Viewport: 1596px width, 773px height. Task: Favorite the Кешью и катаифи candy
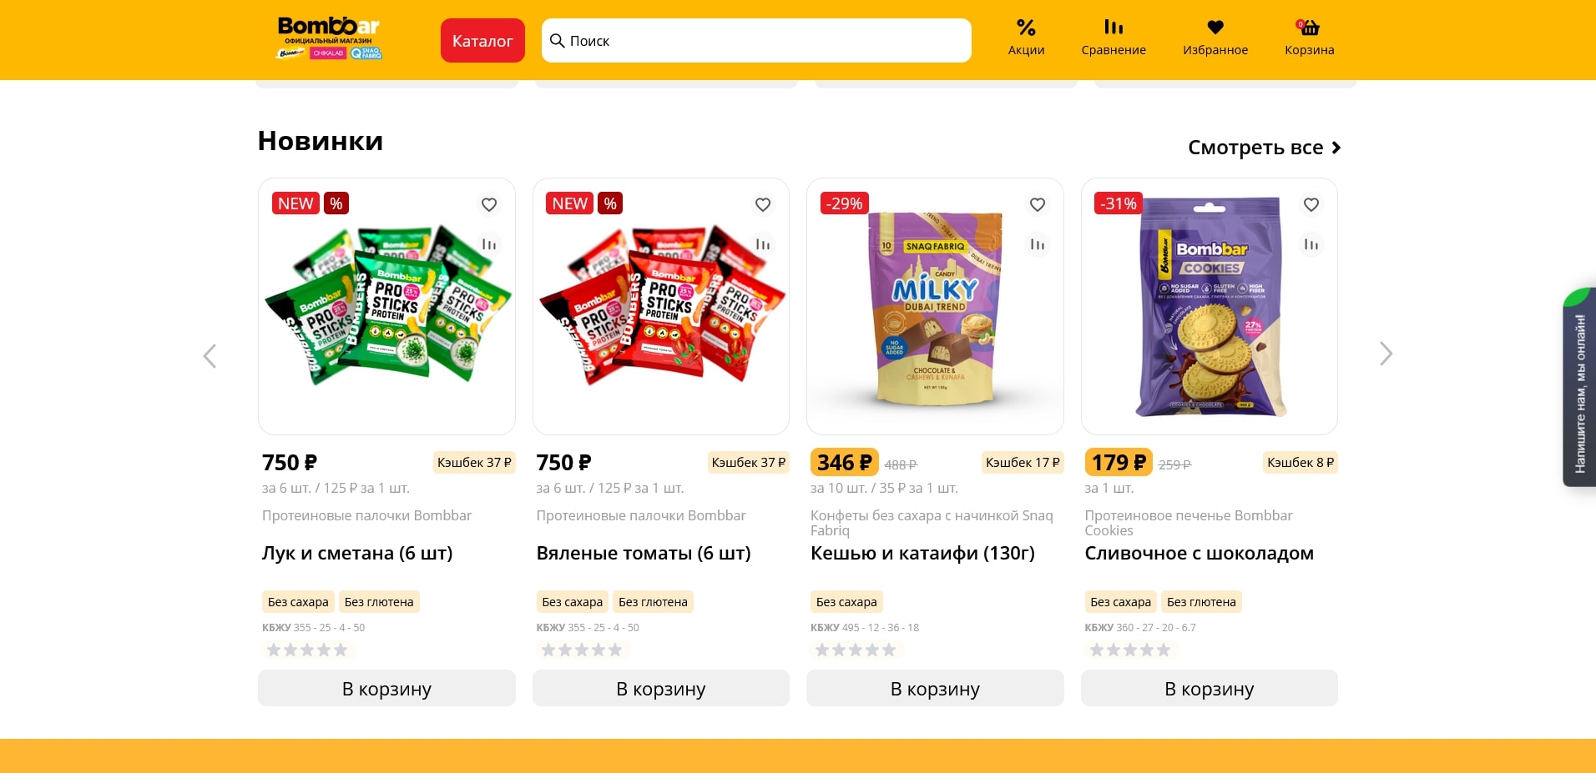(x=1038, y=204)
